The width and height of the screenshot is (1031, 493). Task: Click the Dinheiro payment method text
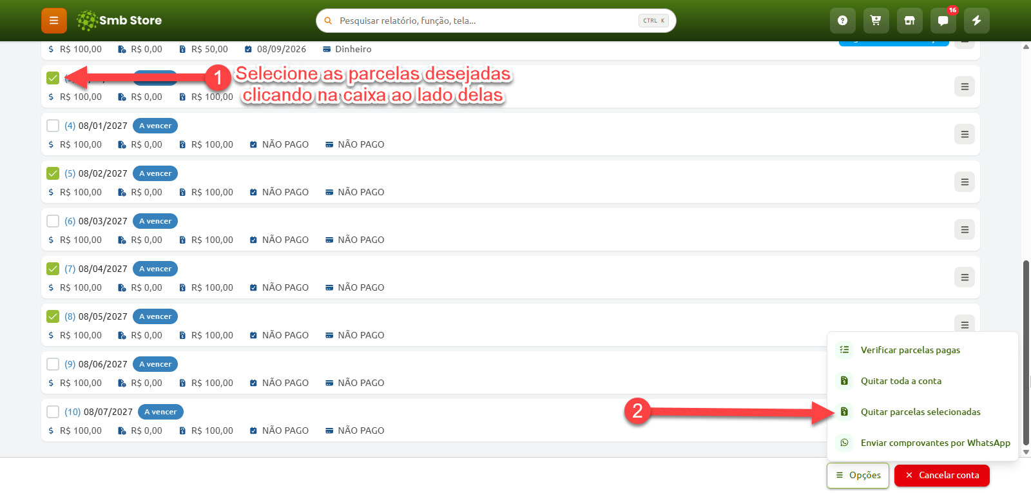coord(353,49)
